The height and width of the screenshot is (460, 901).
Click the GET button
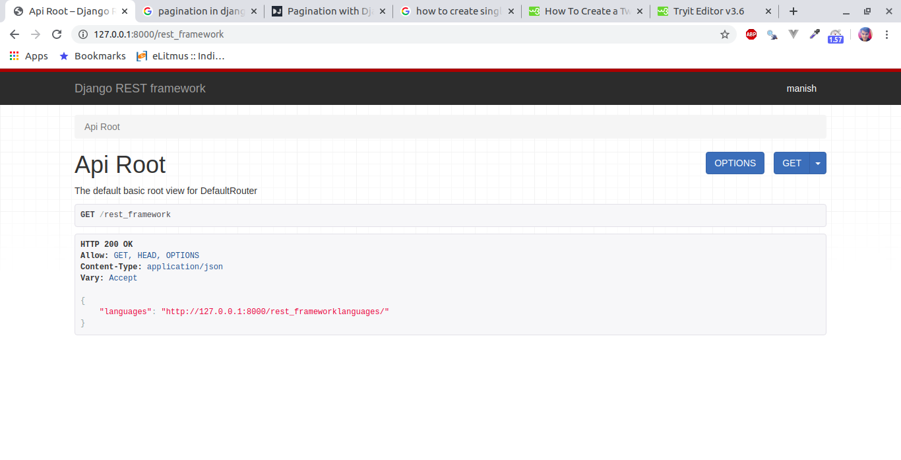[x=792, y=163]
